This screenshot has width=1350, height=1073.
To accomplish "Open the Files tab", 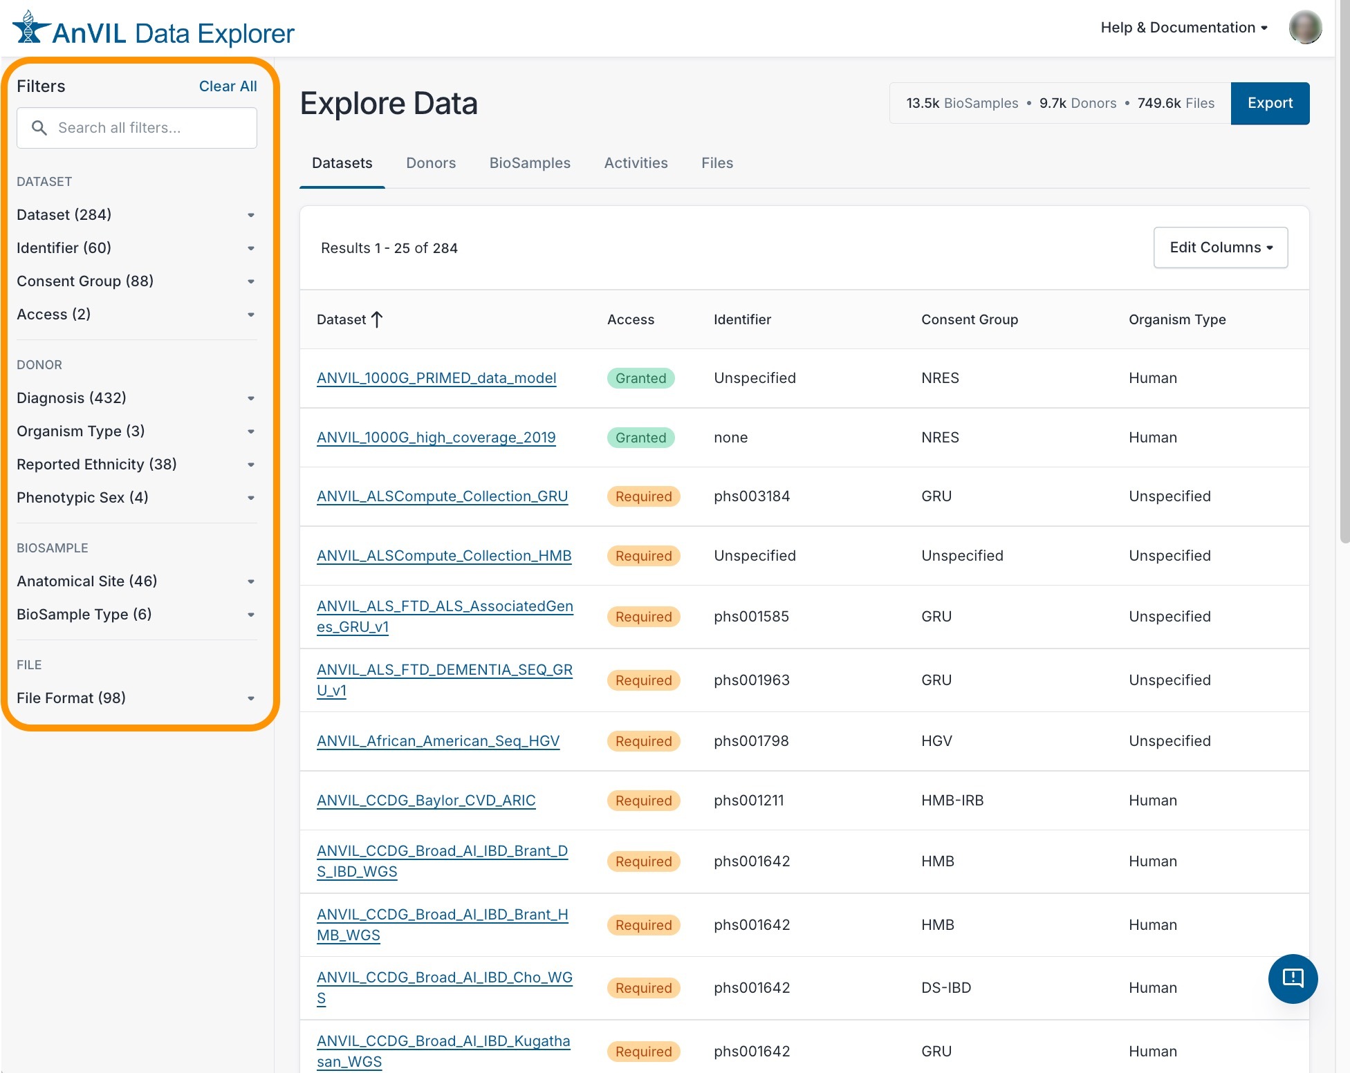I will point(717,163).
